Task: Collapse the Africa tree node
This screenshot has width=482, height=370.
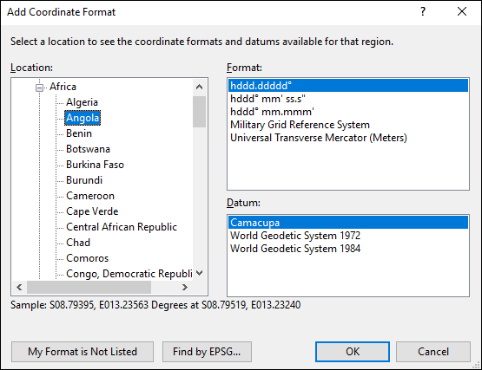Action: (x=39, y=88)
